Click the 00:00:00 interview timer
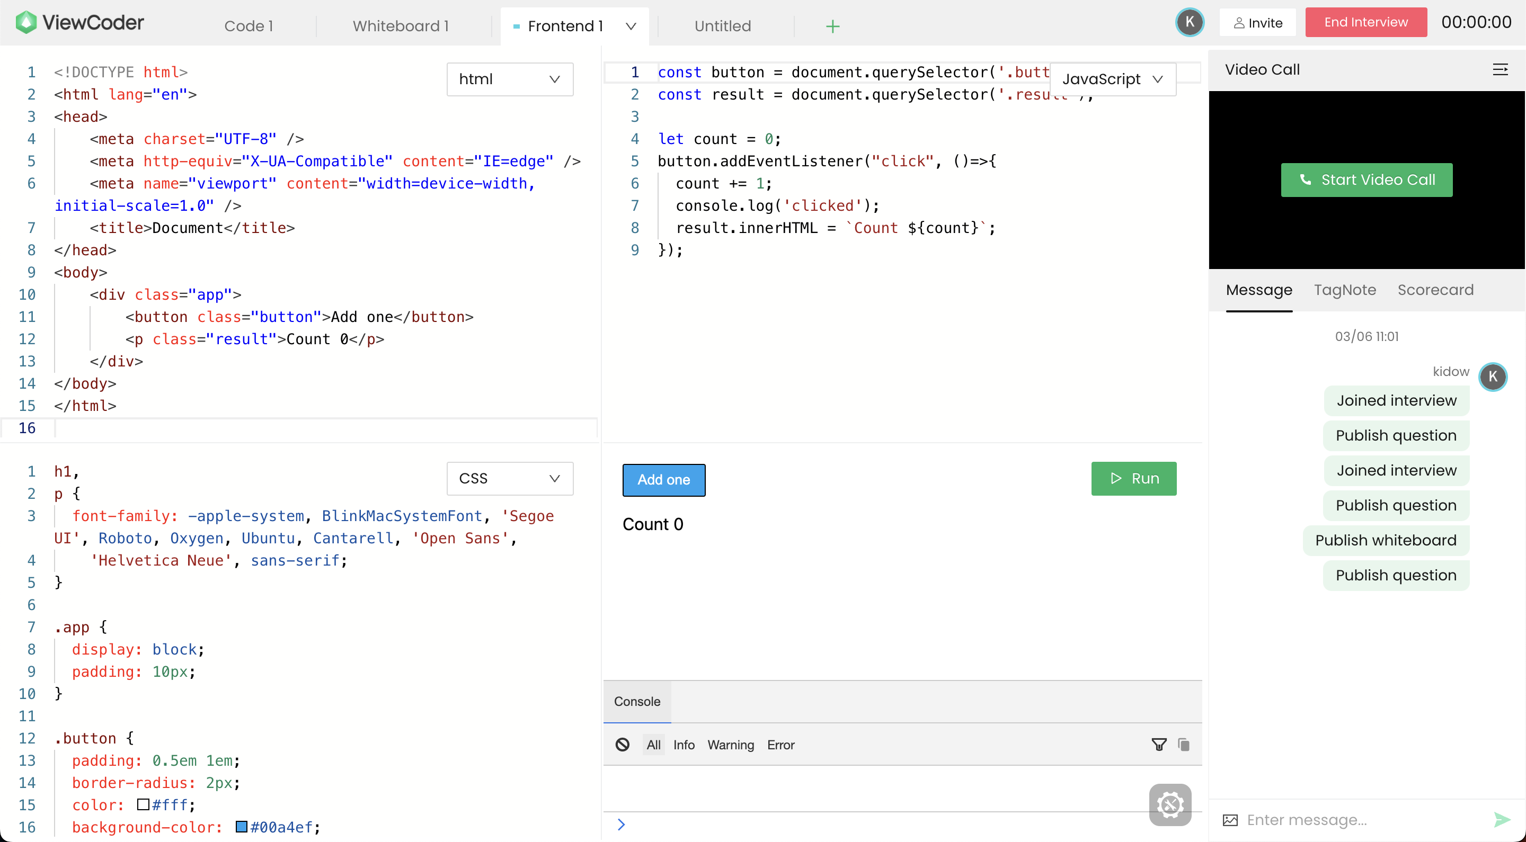Viewport: 1526px width, 842px height. coord(1476,22)
